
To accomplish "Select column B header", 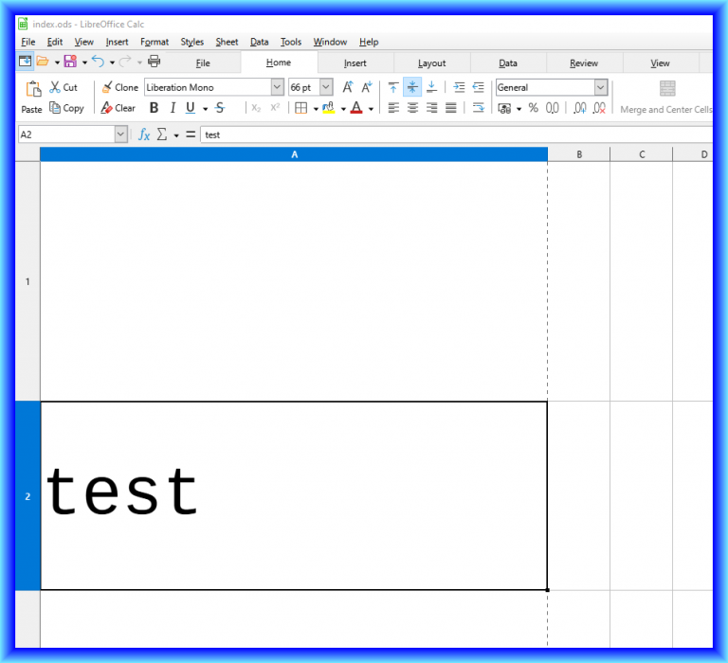I will click(579, 154).
